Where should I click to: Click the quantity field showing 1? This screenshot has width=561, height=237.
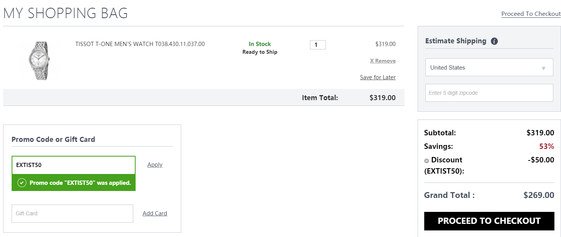click(318, 45)
